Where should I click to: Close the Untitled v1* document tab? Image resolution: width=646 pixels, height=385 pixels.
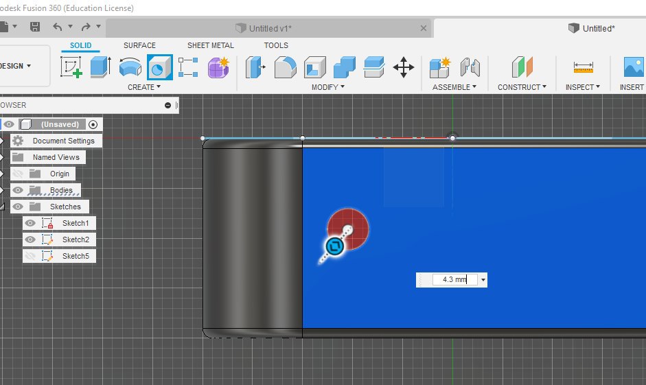click(x=423, y=28)
